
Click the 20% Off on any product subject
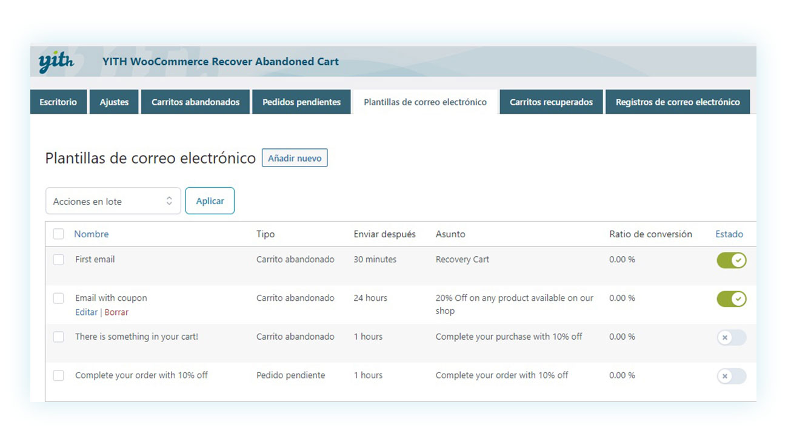point(515,304)
